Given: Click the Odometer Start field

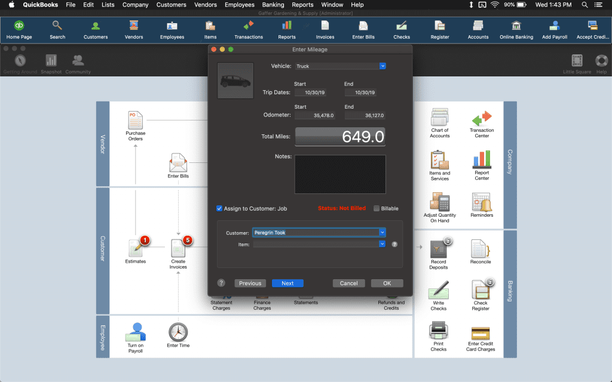Looking at the screenshot, I should 315,115.
